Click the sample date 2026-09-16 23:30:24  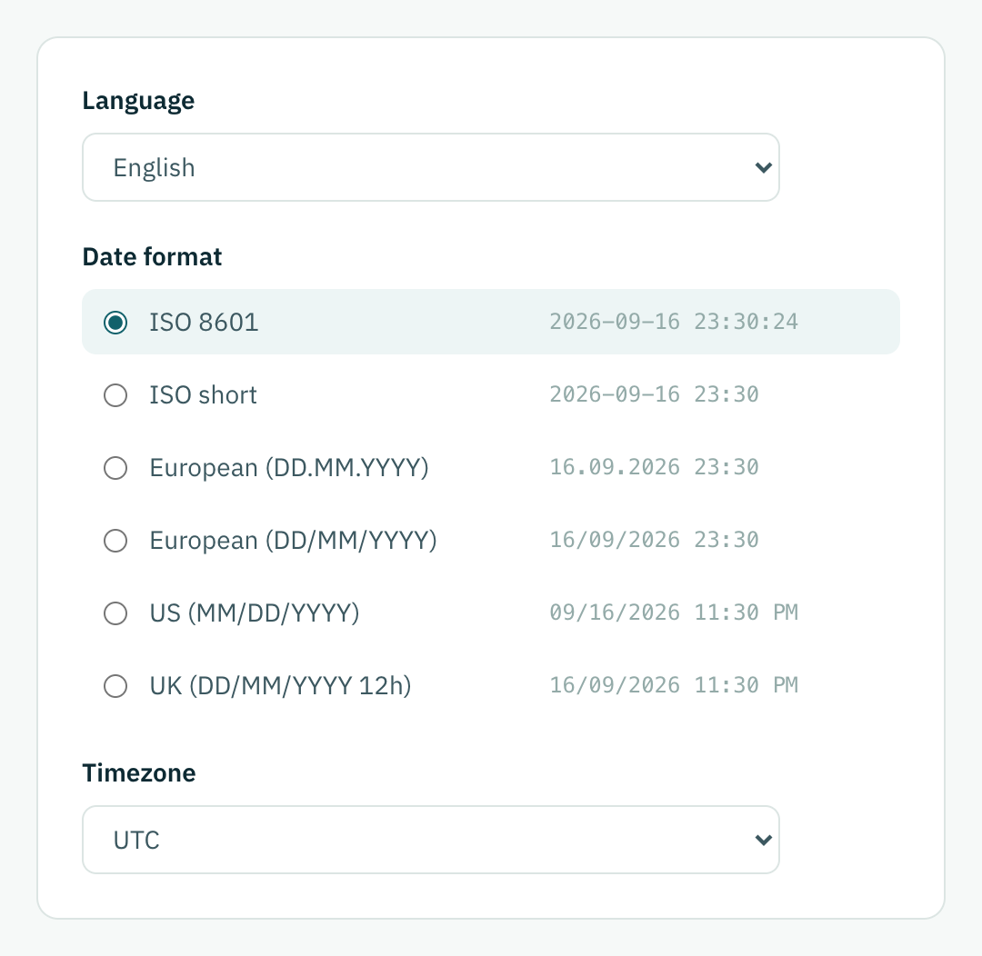pyautogui.click(x=674, y=322)
